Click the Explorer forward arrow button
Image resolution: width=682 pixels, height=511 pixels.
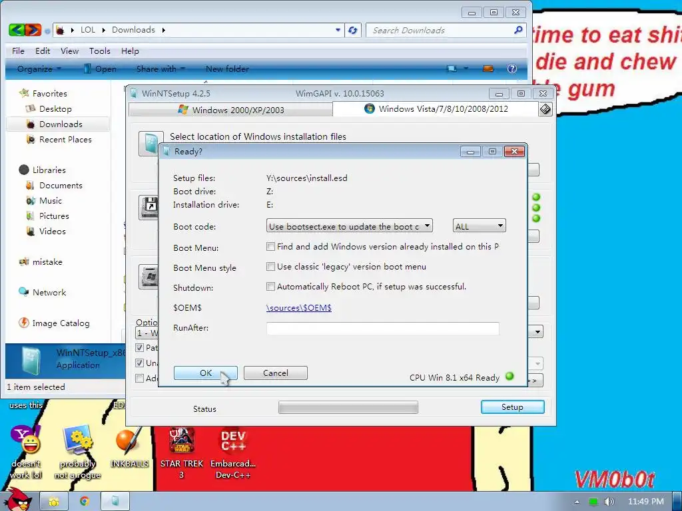(33, 30)
